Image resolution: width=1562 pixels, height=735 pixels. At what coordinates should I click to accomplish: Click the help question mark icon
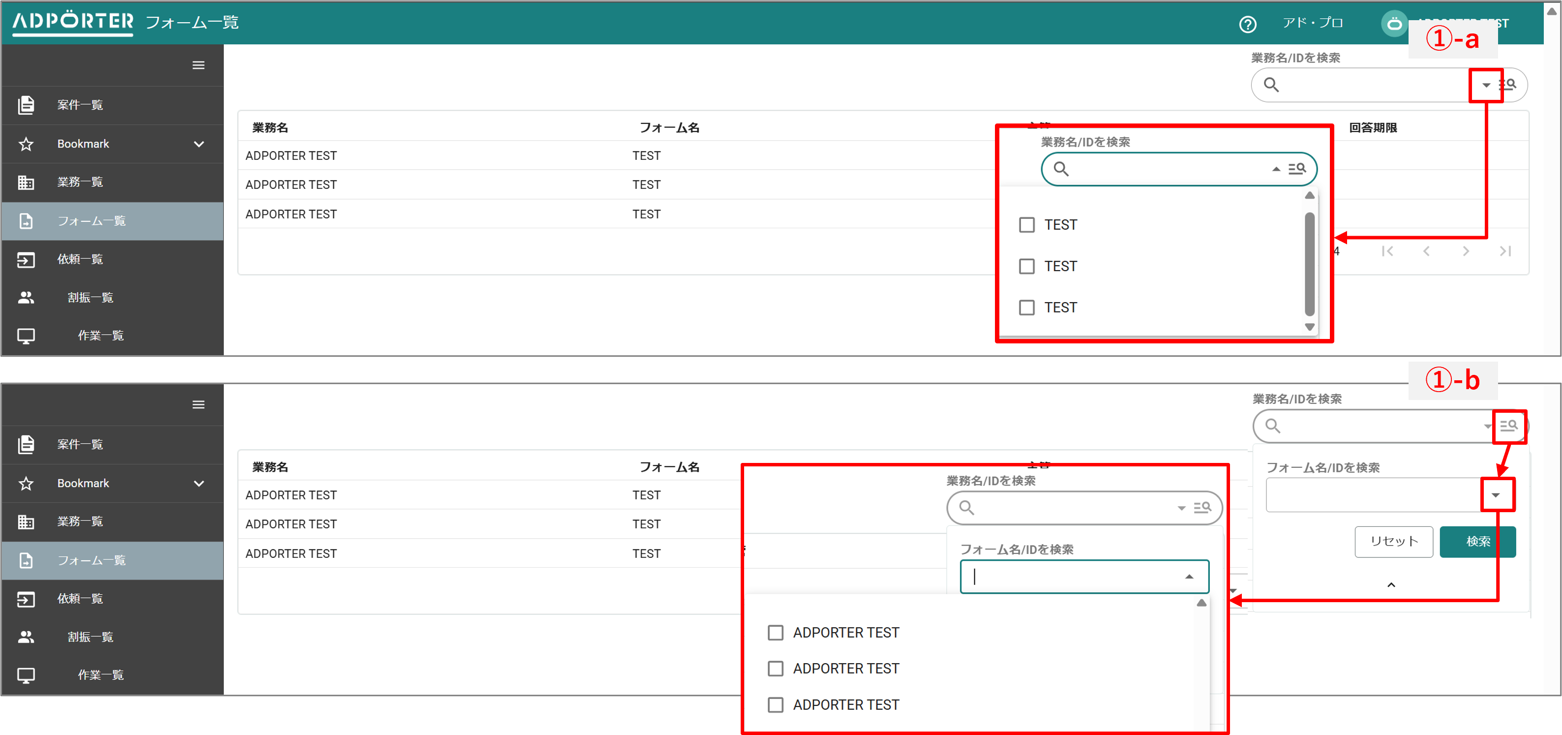coord(1247,24)
